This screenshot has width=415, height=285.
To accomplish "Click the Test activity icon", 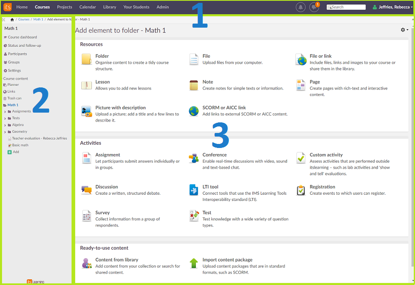I will point(194,215).
